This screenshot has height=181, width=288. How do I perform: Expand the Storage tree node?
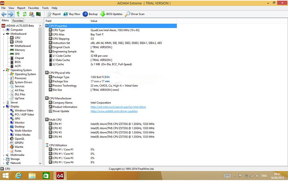(3, 159)
